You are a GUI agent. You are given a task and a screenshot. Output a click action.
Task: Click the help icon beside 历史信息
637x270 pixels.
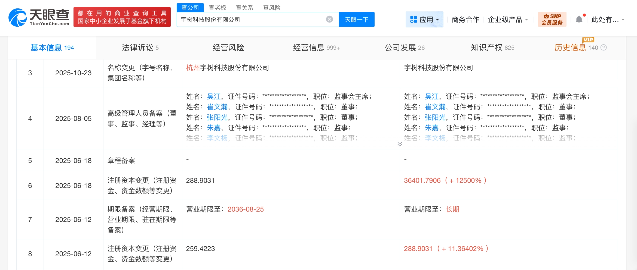[x=604, y=48]
